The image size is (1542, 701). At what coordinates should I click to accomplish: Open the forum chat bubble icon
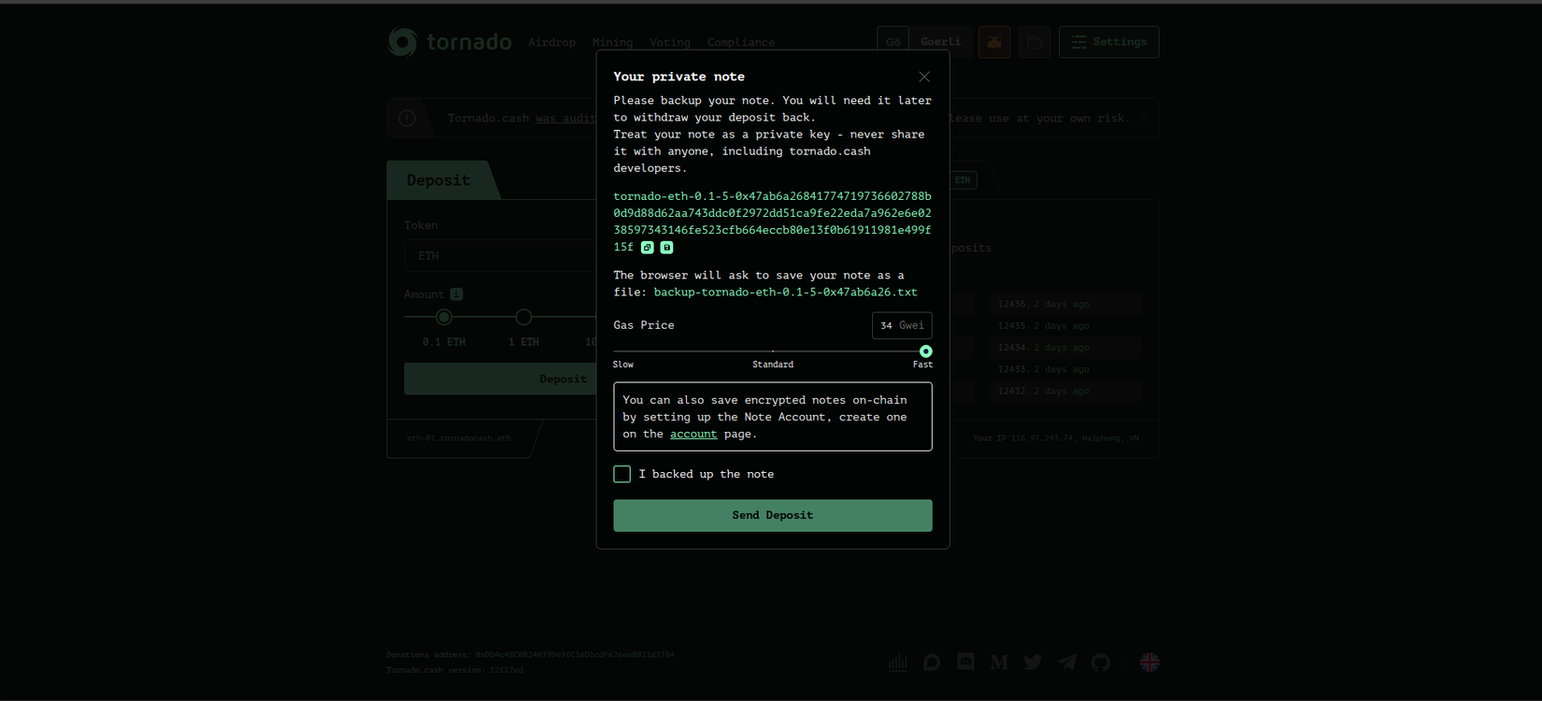coord(932,663)
